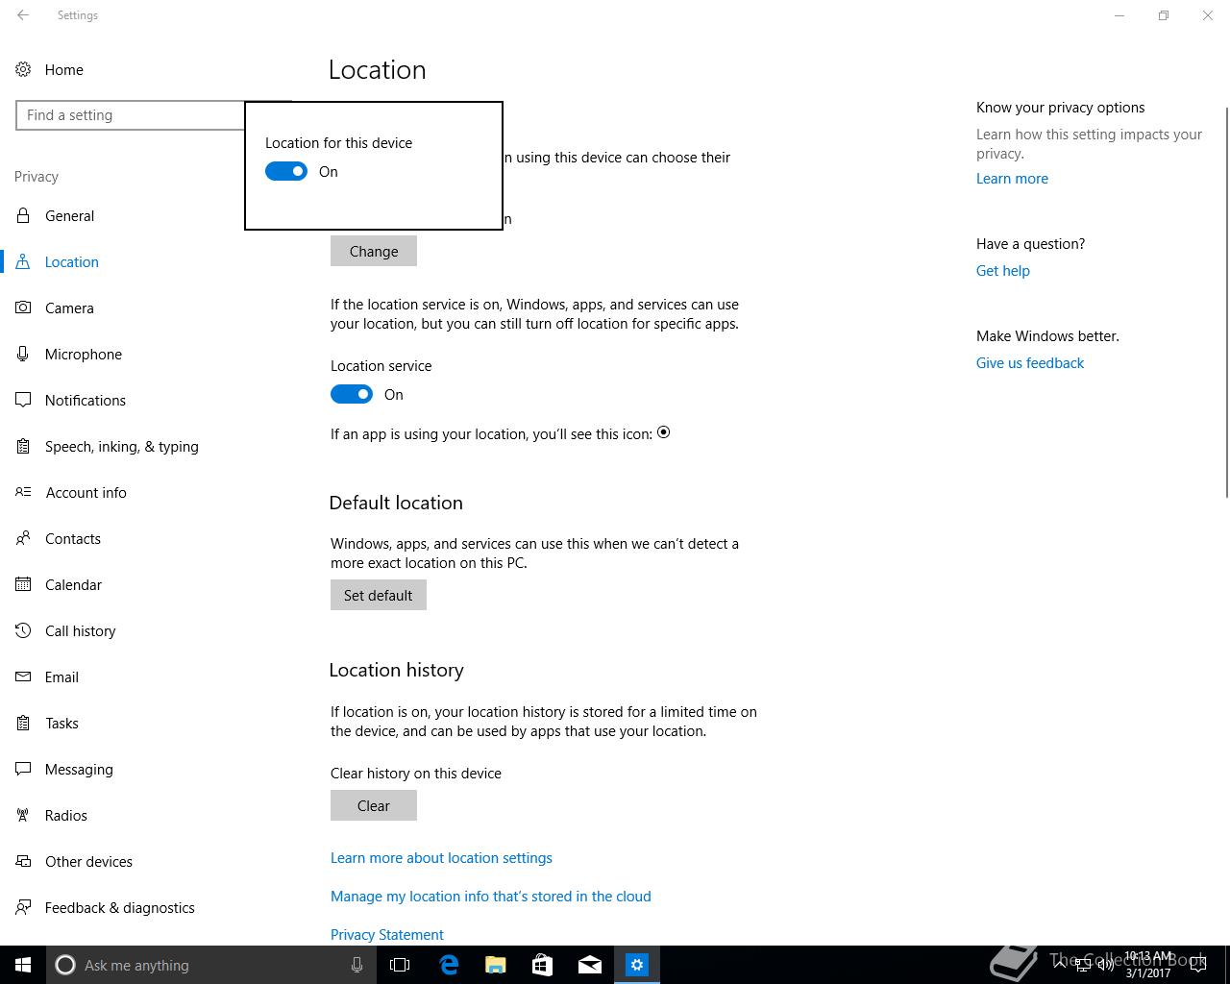Image resolution: width=1230 pixels, height=984 pixels.
Task: Click the Other devices icon
Action: click(x=23, y=861)
